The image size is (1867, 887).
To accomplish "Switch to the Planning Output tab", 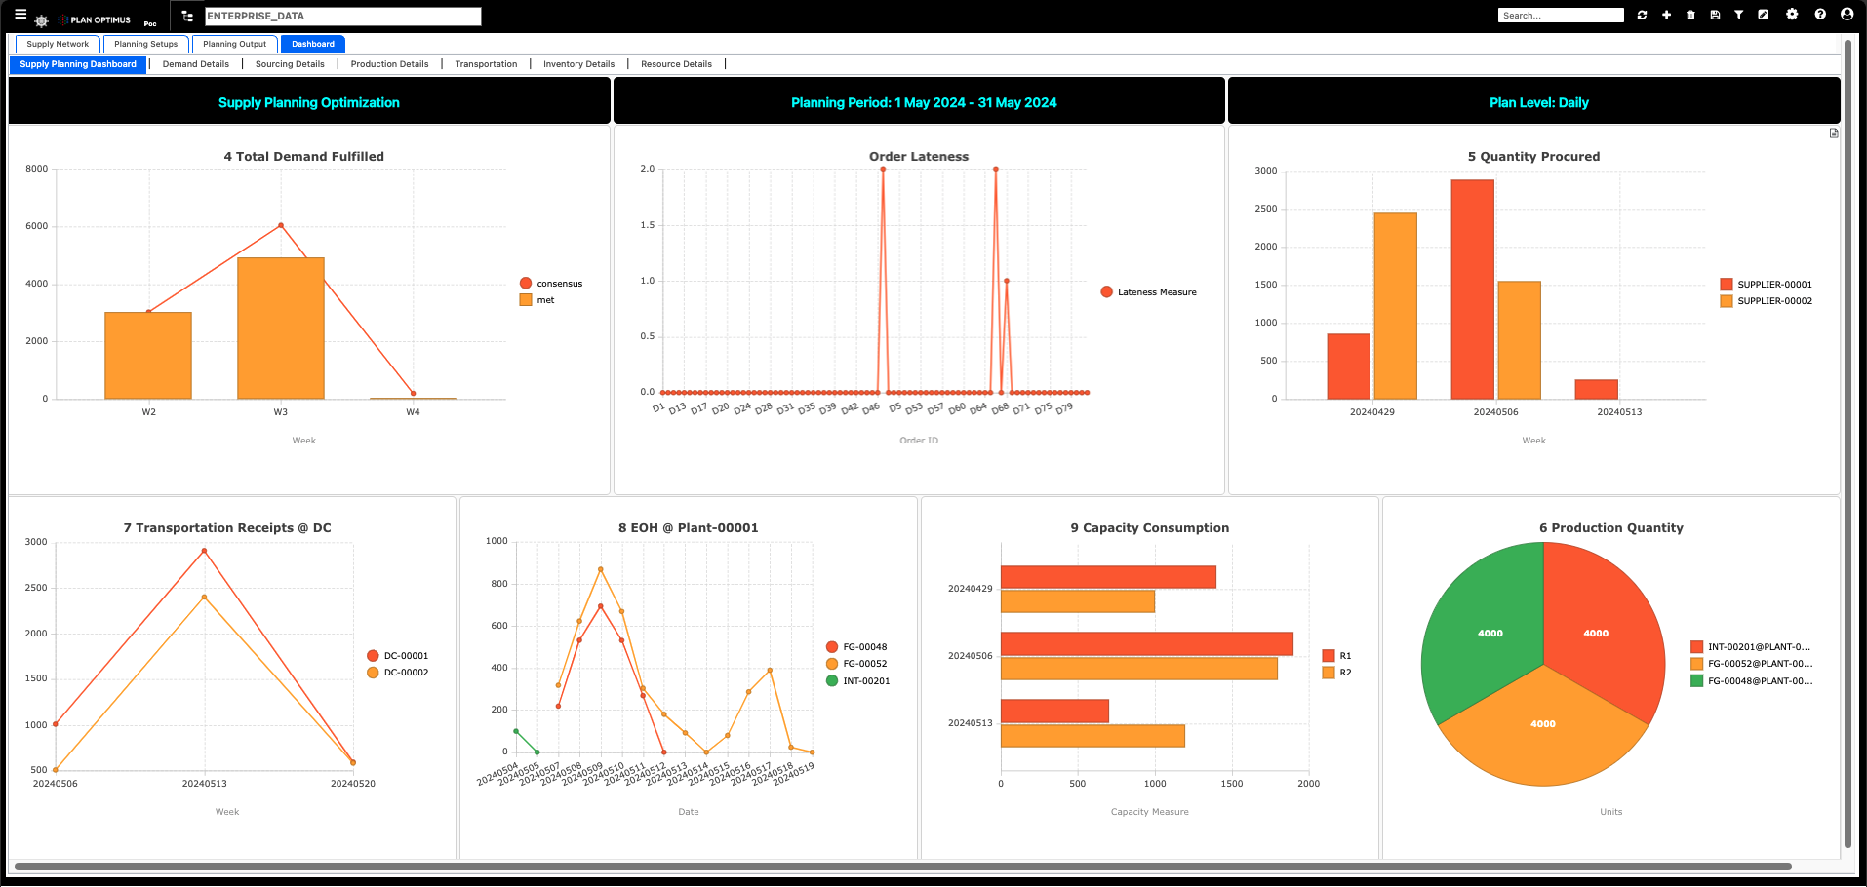I will (234, 44).
